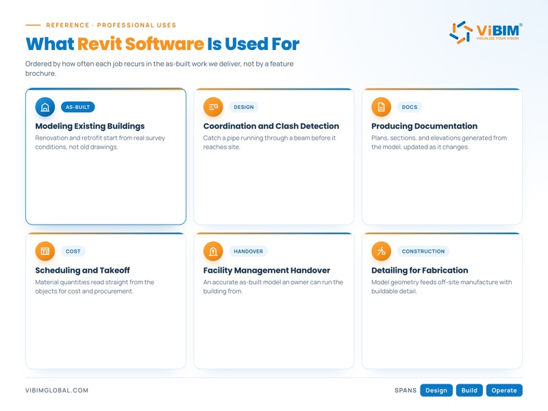This screenshot has height=411, width=548.
Task: Click the Build span pill
Action: pyautogui.click(x=469, y=390)
